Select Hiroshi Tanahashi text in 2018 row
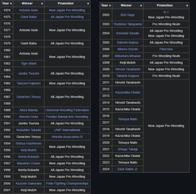This screenshot has width=196, height=194. (x=128, y=129)
